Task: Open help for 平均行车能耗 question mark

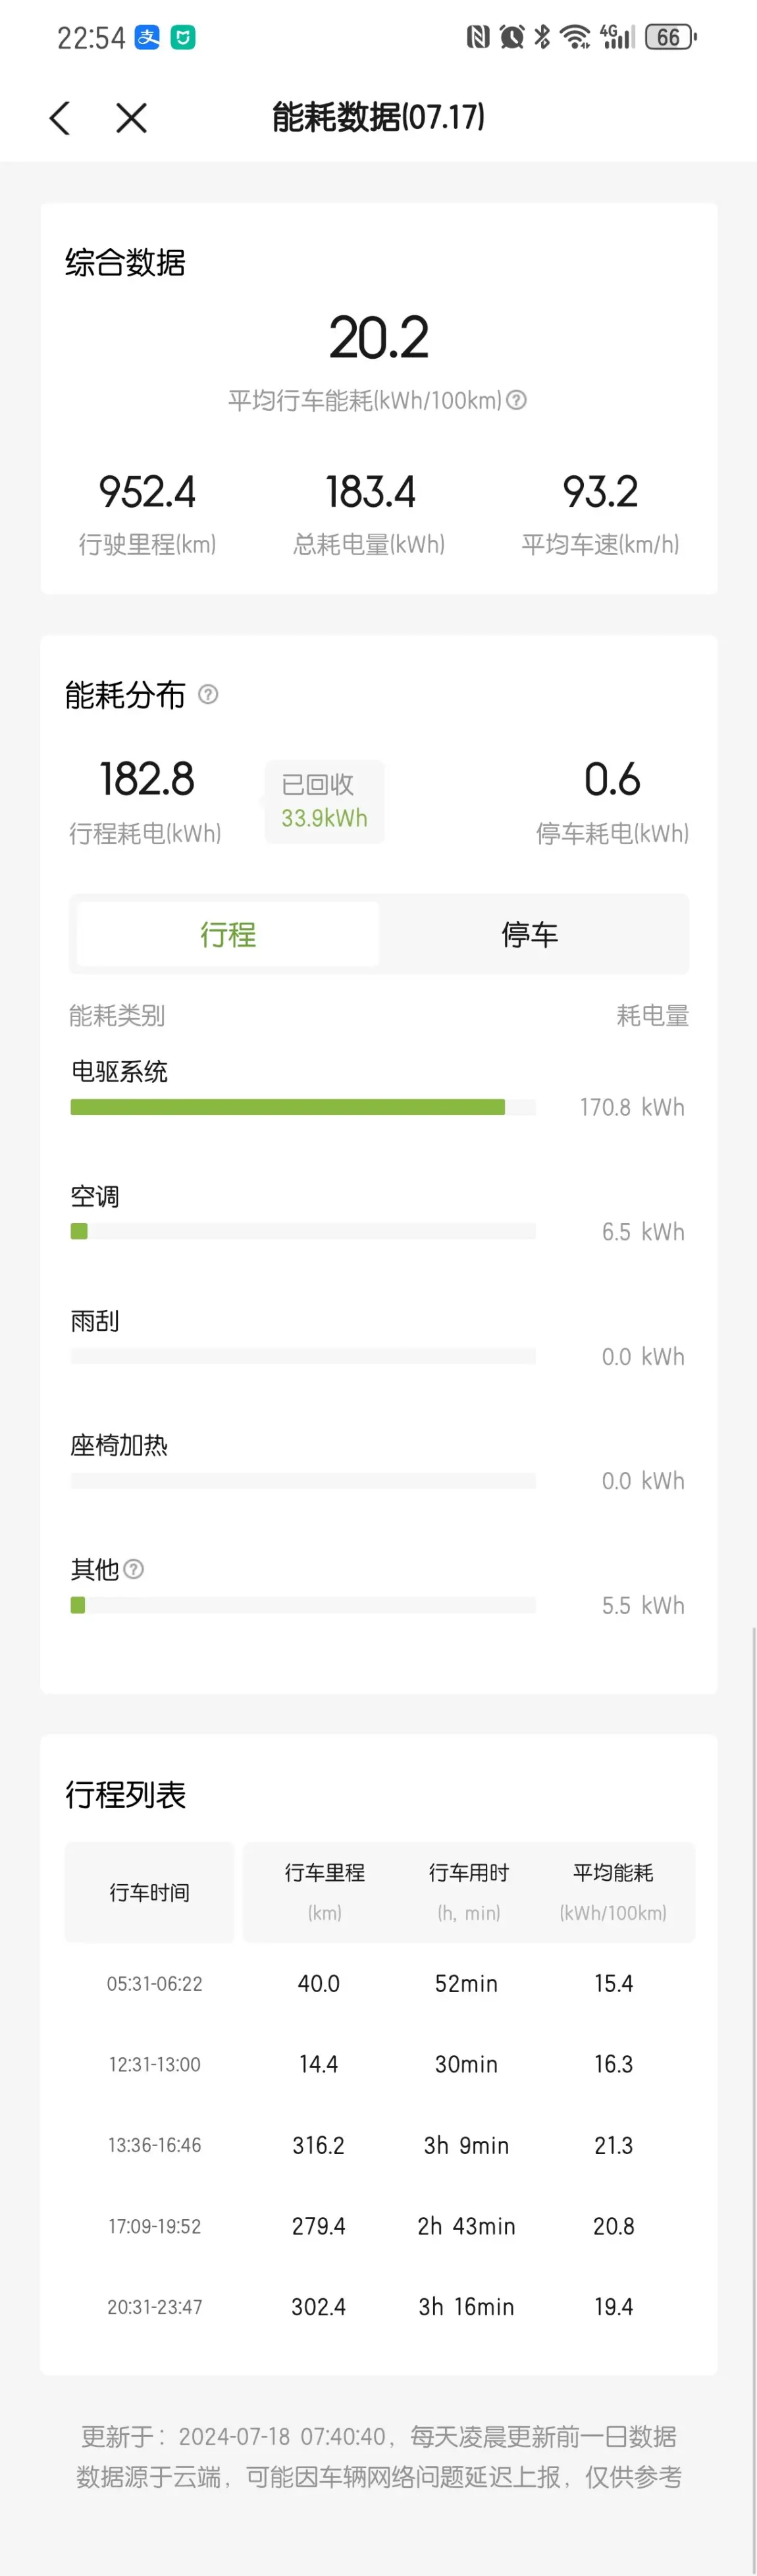Action: click(516, 400)
